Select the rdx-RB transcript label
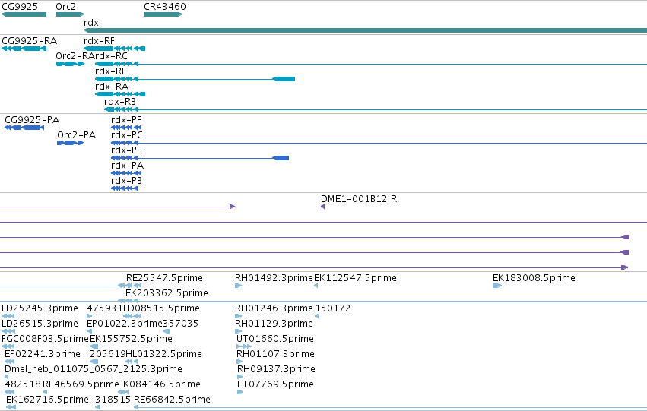The width and height of the screenshot is (647, 411). pyautogui.click(x=120, y=102)
